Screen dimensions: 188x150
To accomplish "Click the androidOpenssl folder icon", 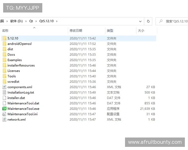I will [x=4, y=44].
